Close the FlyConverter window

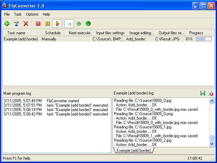[x=212, y=6]
